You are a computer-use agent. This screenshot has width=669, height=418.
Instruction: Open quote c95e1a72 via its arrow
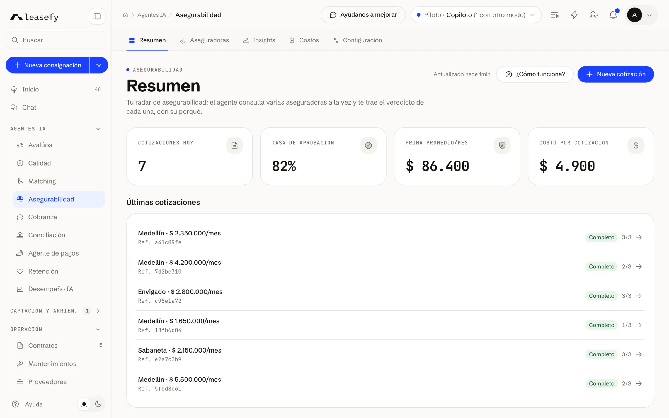[x=639, y=296]
